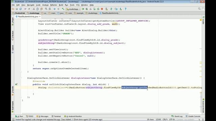Click the tool windows quick access icon
216x121 pixels.
13,120
